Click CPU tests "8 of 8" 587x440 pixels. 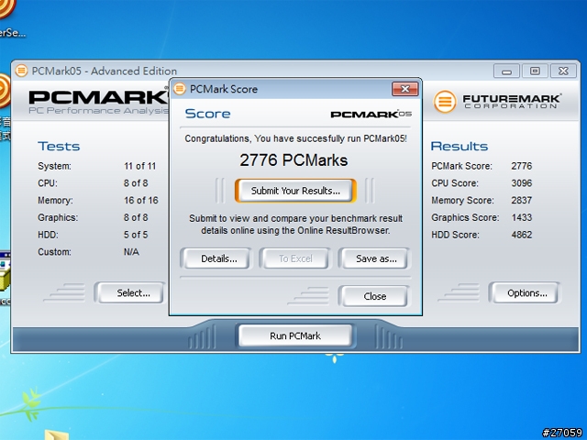click(x=136, y=183)
